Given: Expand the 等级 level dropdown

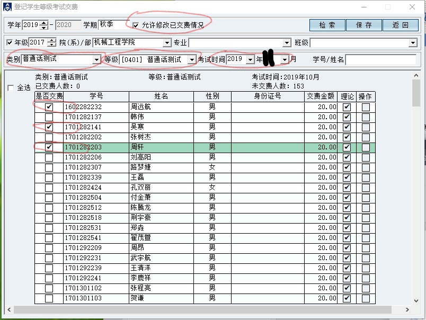Looking at the screenshot, I should coord(191,60).
